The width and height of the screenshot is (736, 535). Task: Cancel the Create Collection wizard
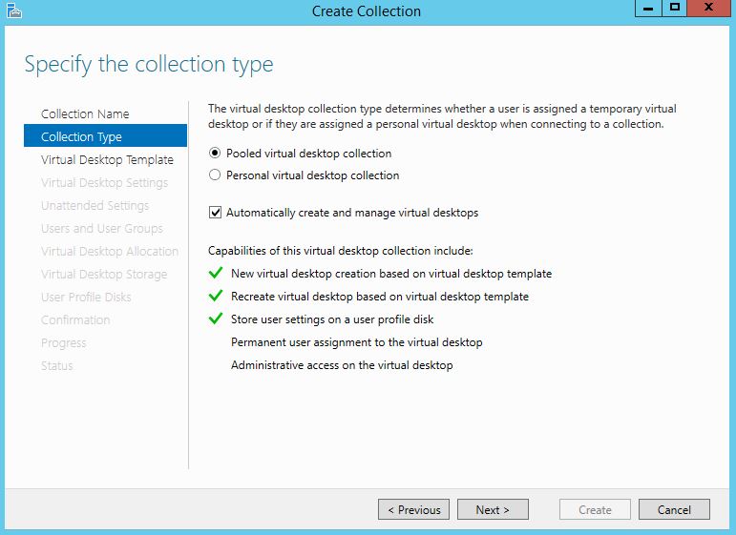673,510
